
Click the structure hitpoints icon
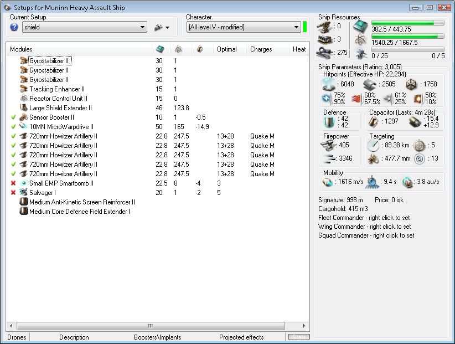click(411, 84)
